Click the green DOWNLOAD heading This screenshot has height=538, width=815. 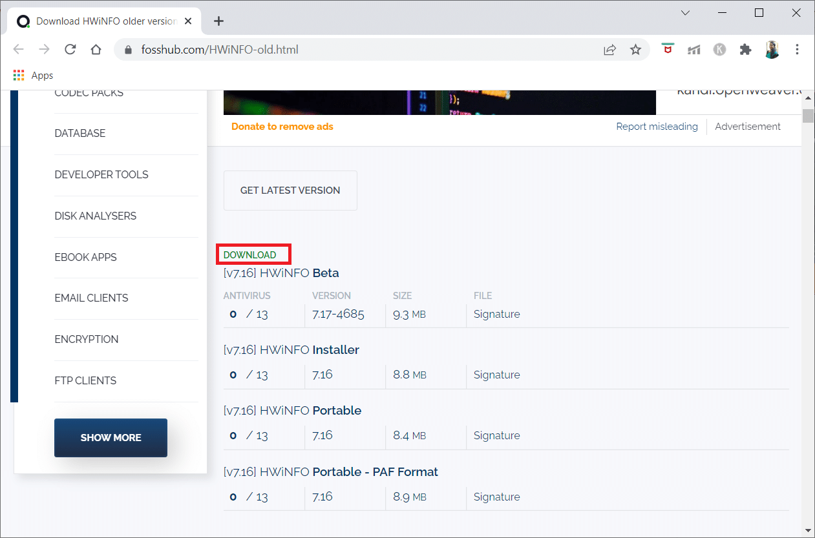pos(249,255)
